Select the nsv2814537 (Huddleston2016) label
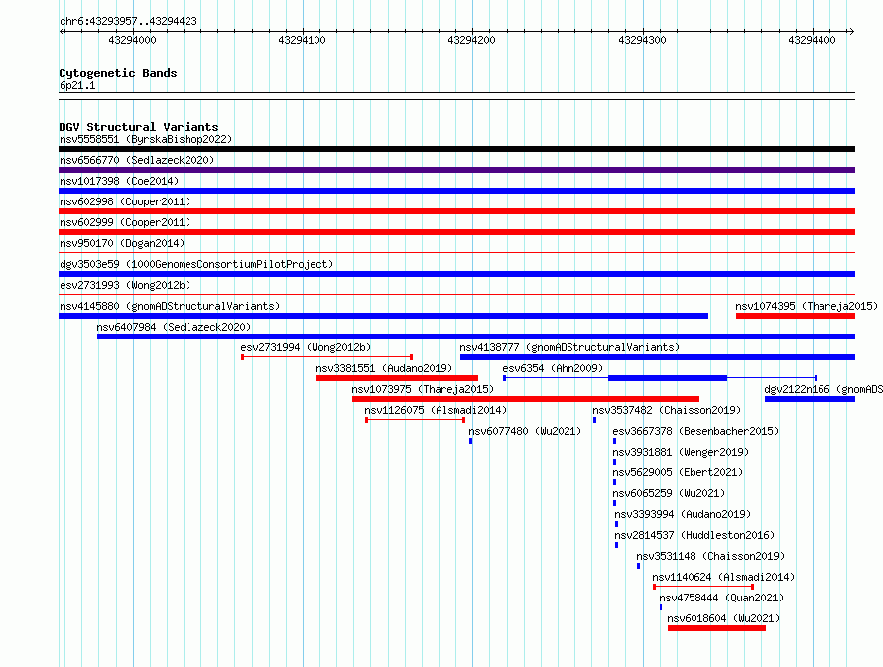Viewport: 883px width, 667px height. click(694, 535)
